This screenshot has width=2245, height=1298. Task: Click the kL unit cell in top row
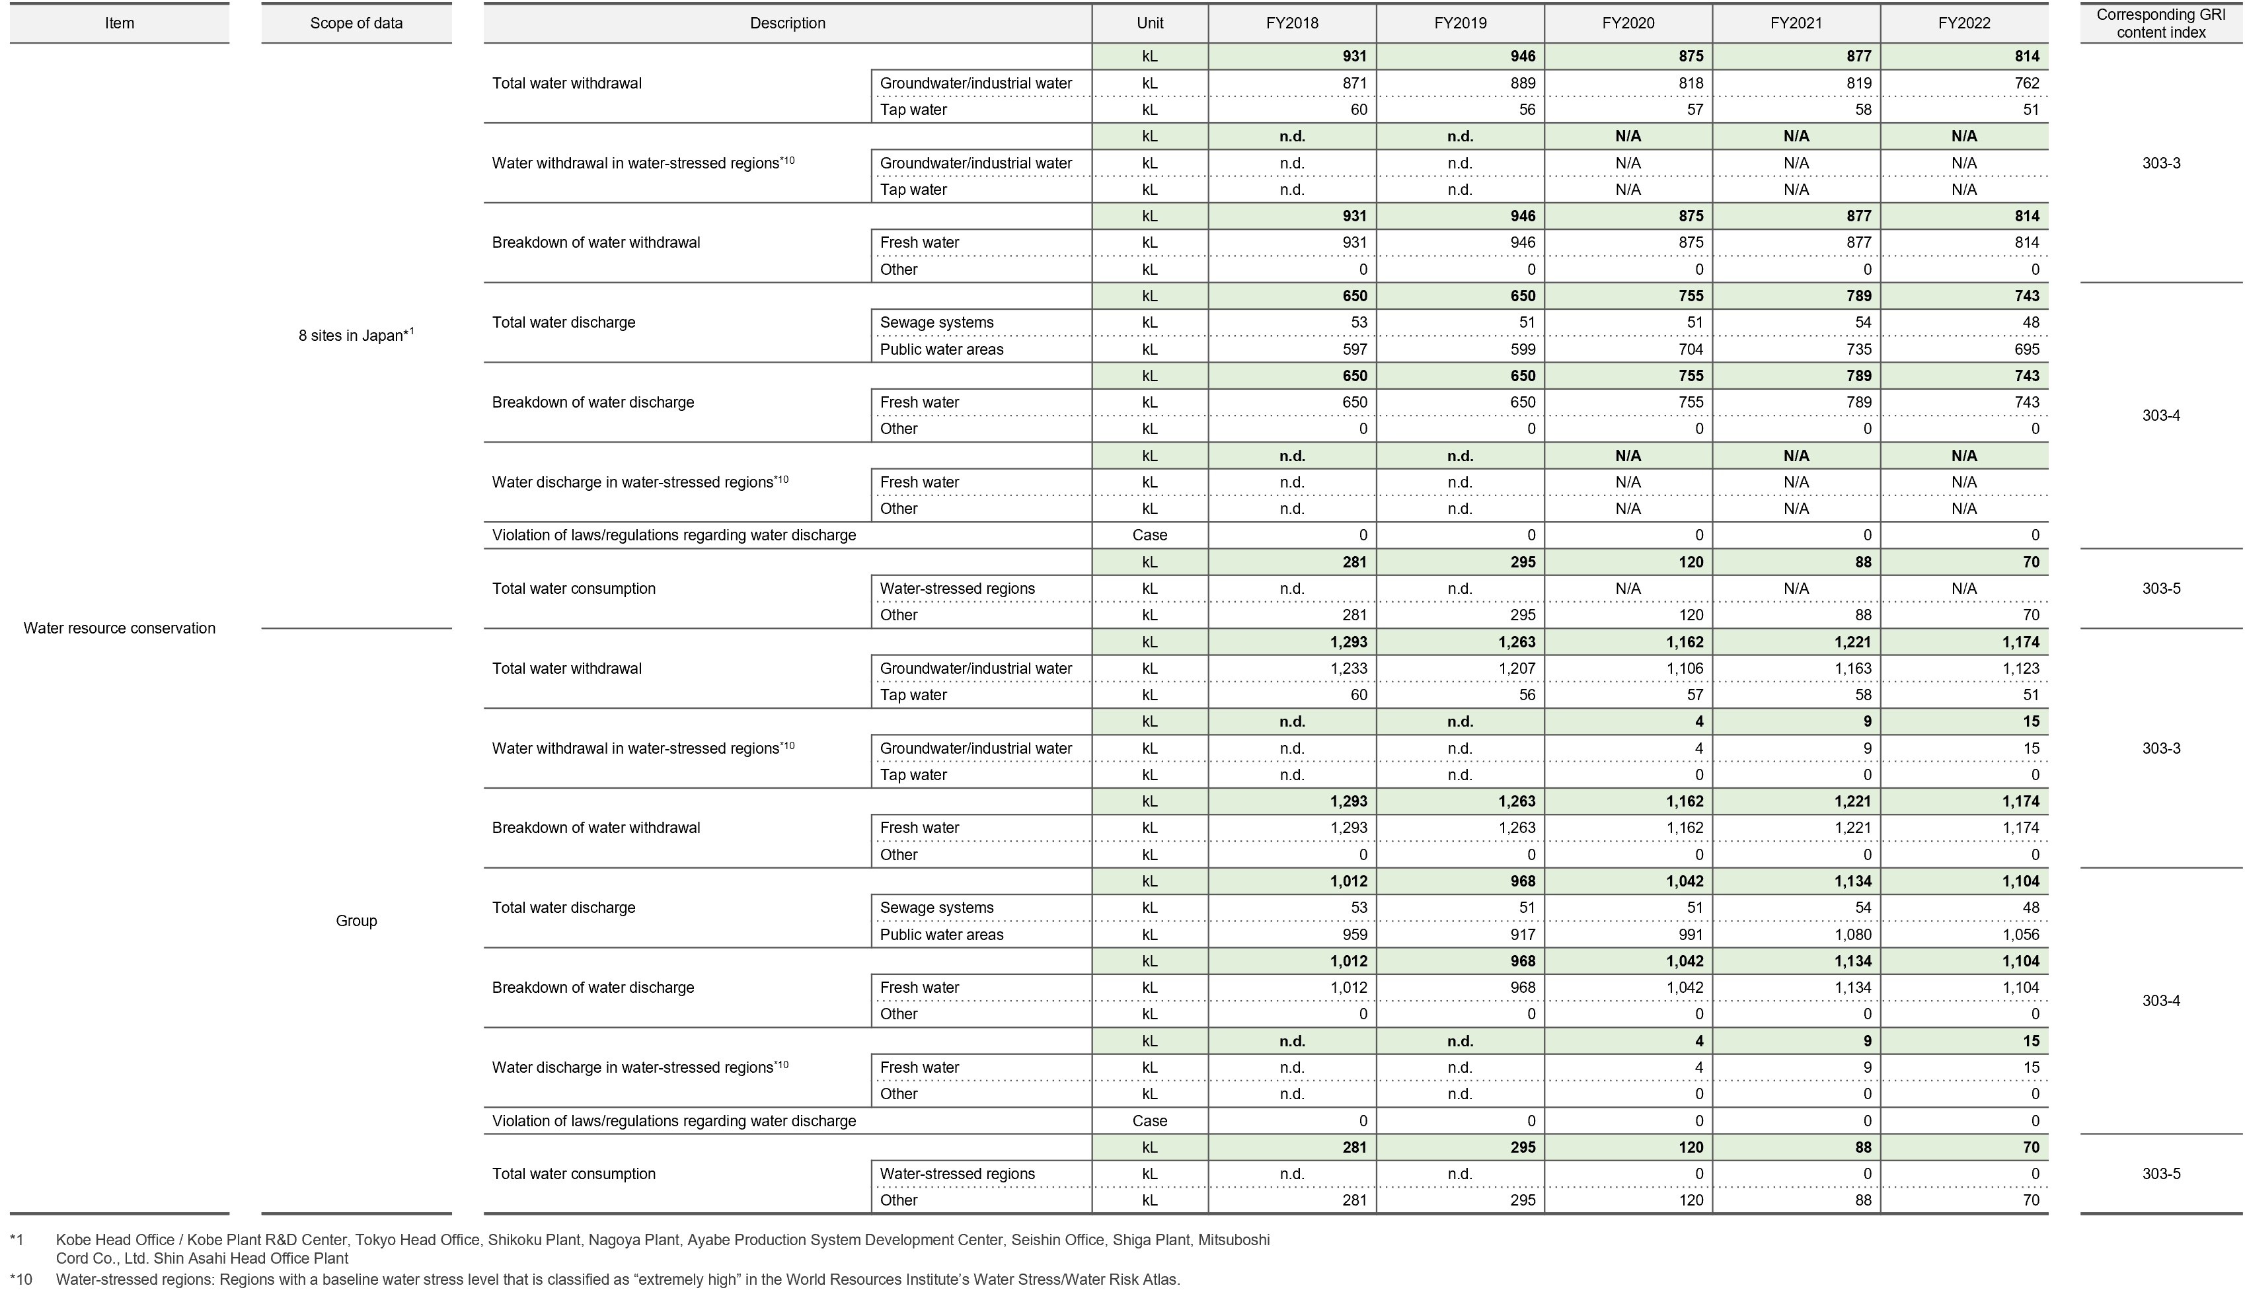[x=1149, y=56]
